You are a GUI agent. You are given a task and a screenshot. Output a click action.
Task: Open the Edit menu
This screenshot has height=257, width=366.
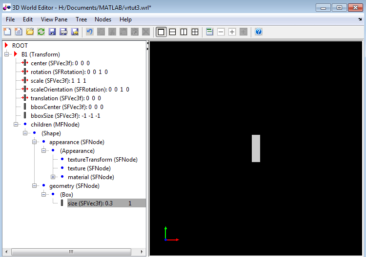tap(28, 19)
